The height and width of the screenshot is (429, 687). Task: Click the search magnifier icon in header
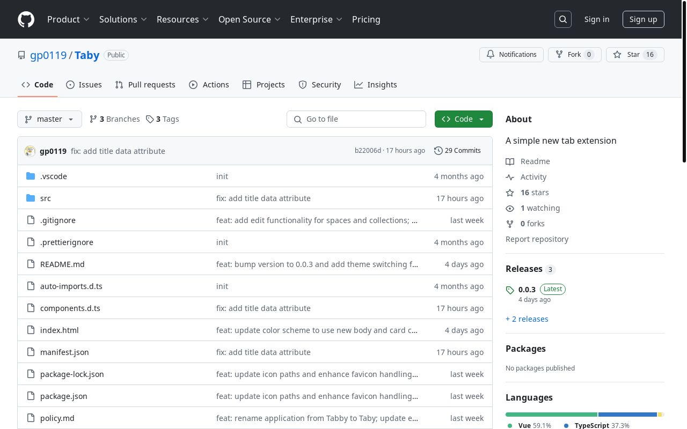(563, 19)
